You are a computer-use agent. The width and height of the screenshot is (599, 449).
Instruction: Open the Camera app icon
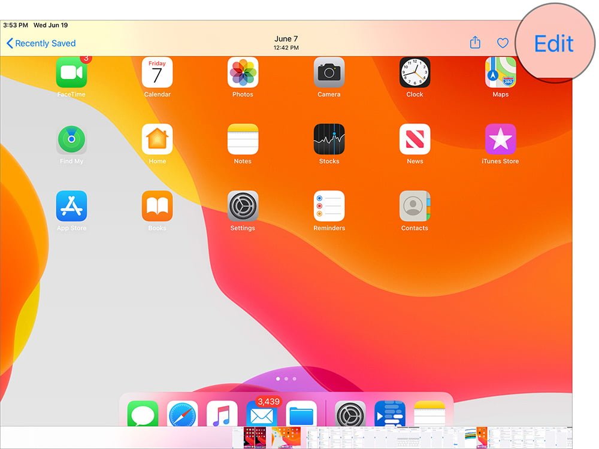click(329, 72)
